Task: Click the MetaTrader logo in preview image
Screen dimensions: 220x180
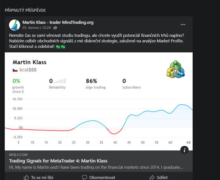Action: (x=176, y=69)
